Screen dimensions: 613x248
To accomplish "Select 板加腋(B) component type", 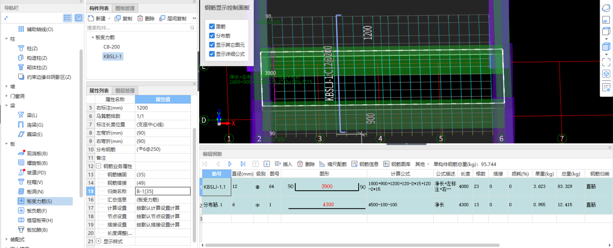I will (x=33, y=230).
